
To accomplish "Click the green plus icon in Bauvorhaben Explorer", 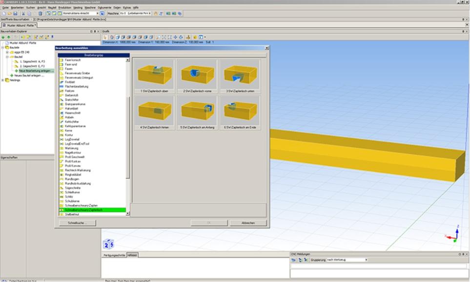I will (x=3, y=37).
